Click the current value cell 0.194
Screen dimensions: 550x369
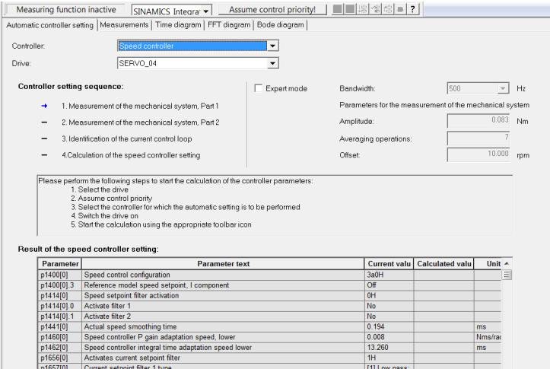coord(389,326)
